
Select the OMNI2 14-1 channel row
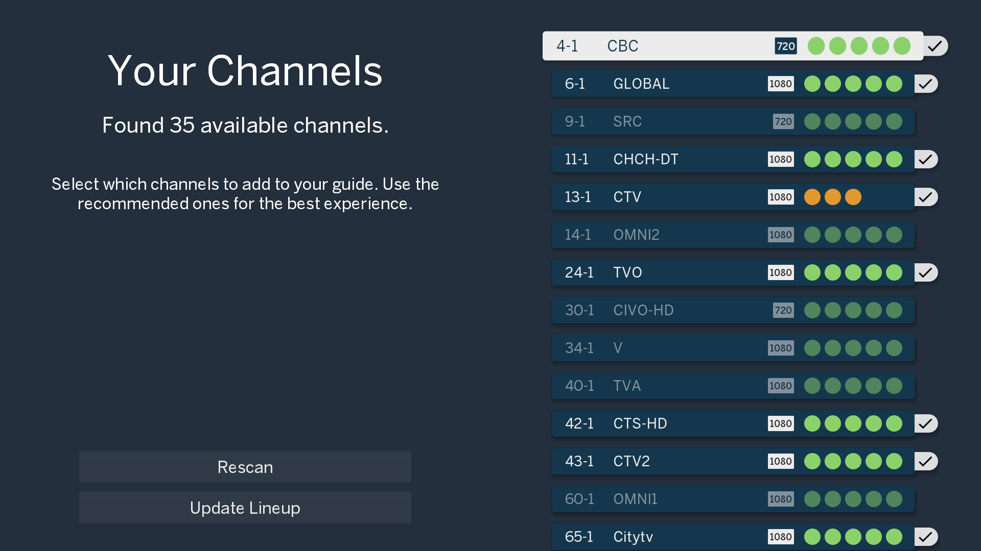(x=733, y=235)
